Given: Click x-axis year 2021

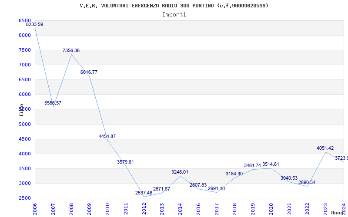Looking at the screenshot, I should (289, 209).
